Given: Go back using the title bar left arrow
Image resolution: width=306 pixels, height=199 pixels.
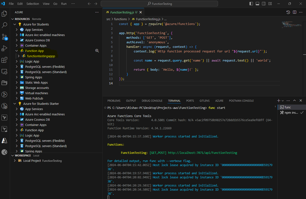Looking at the screenshot, I should [x=89, y=4].
